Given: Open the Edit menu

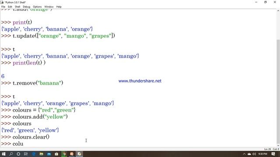Looking at the screenshot, I should [x=10, y=7].
